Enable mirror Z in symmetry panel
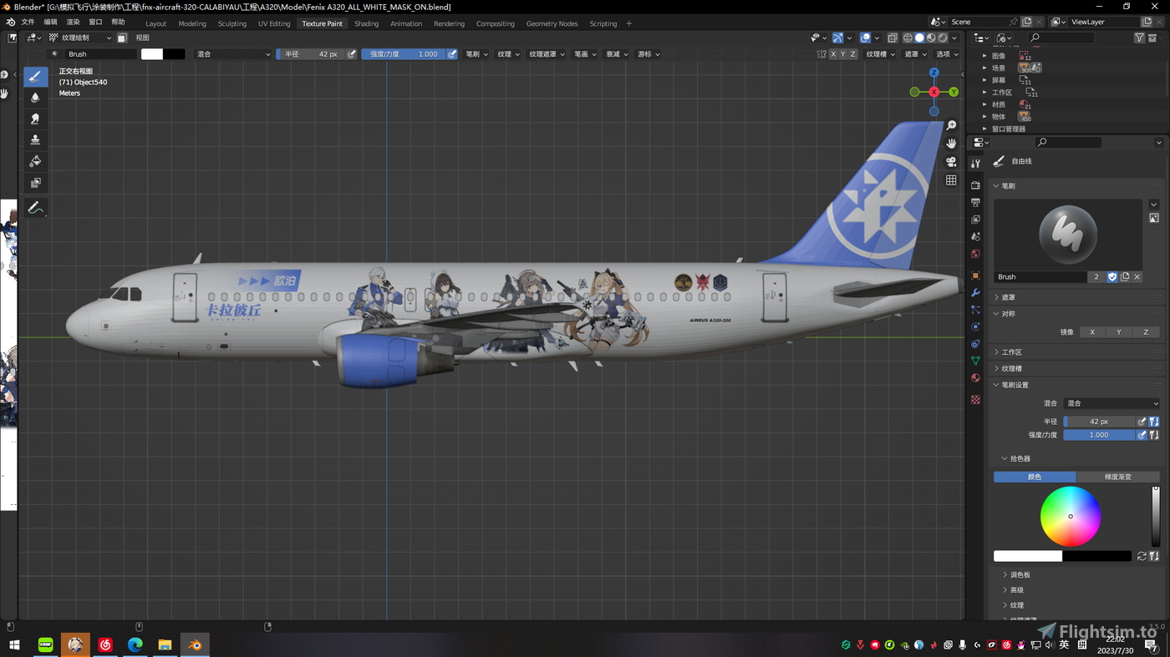This screenshot has width=1170, height=657. (1146, 332)
